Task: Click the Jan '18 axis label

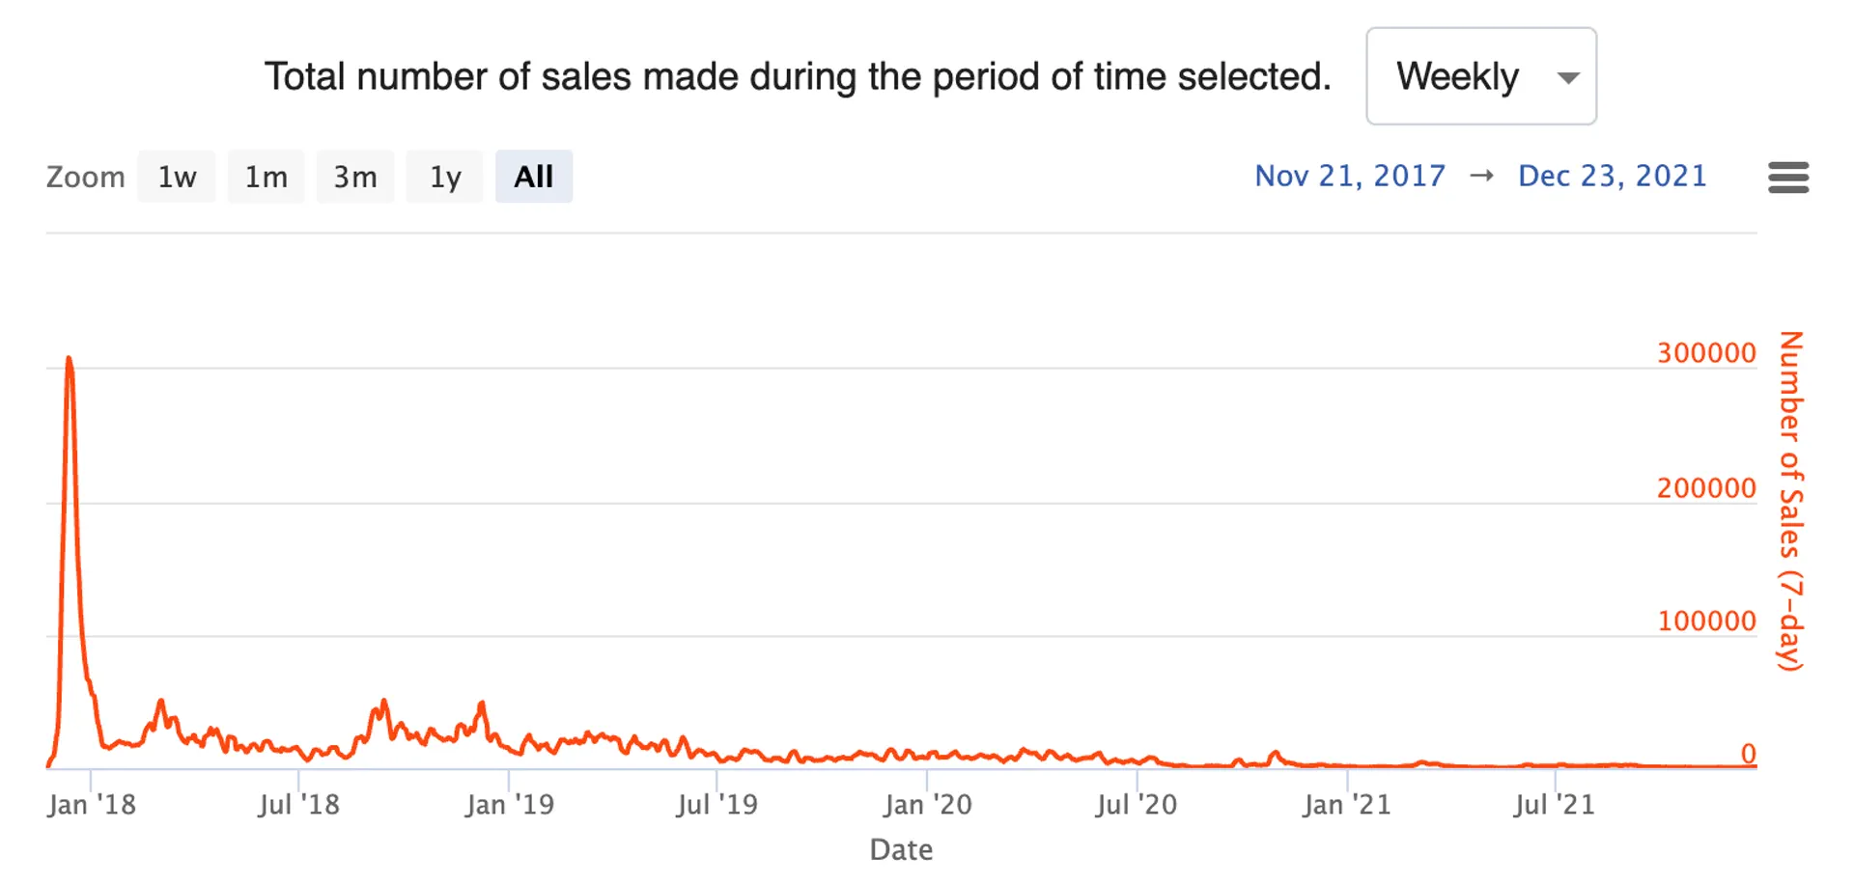Action: pos(92,805)
